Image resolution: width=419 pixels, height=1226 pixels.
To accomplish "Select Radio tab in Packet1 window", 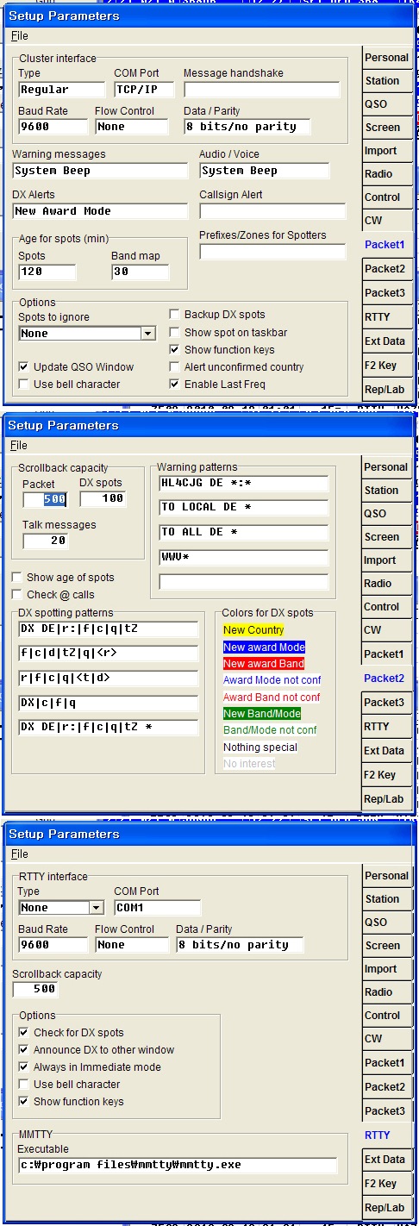I will 386,174.
